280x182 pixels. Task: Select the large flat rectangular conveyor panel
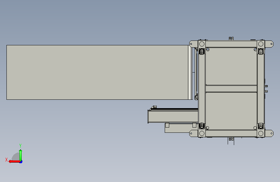97,72
